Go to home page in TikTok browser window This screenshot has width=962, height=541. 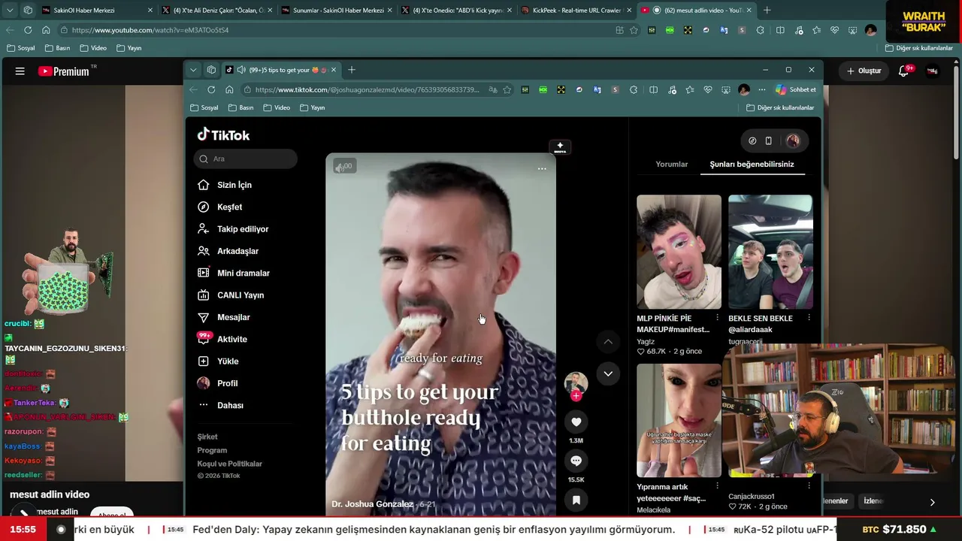[229, 89]
